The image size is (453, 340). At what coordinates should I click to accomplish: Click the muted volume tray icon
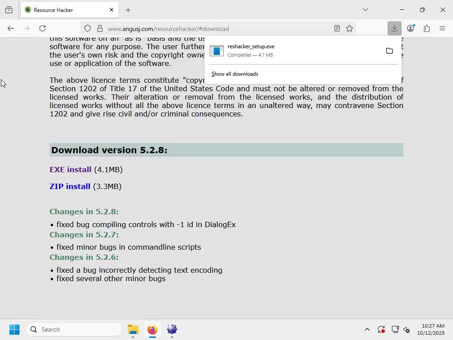(x=407, y=329)
